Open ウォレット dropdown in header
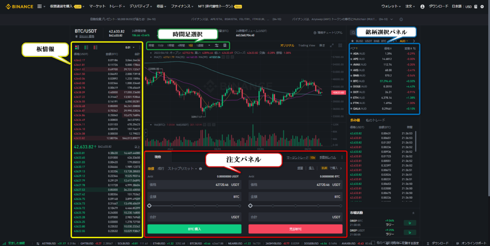The image size is (490, 246). pos(390,6)
